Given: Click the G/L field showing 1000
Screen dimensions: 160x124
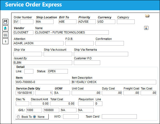Looking at the screenshot, I should pyautogui.click(x=34, y=110).
